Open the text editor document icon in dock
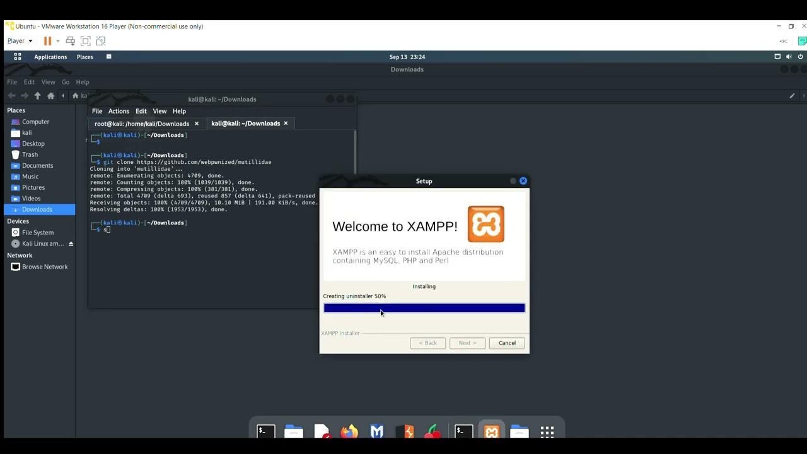807x454 pixels. click(322, 432)
